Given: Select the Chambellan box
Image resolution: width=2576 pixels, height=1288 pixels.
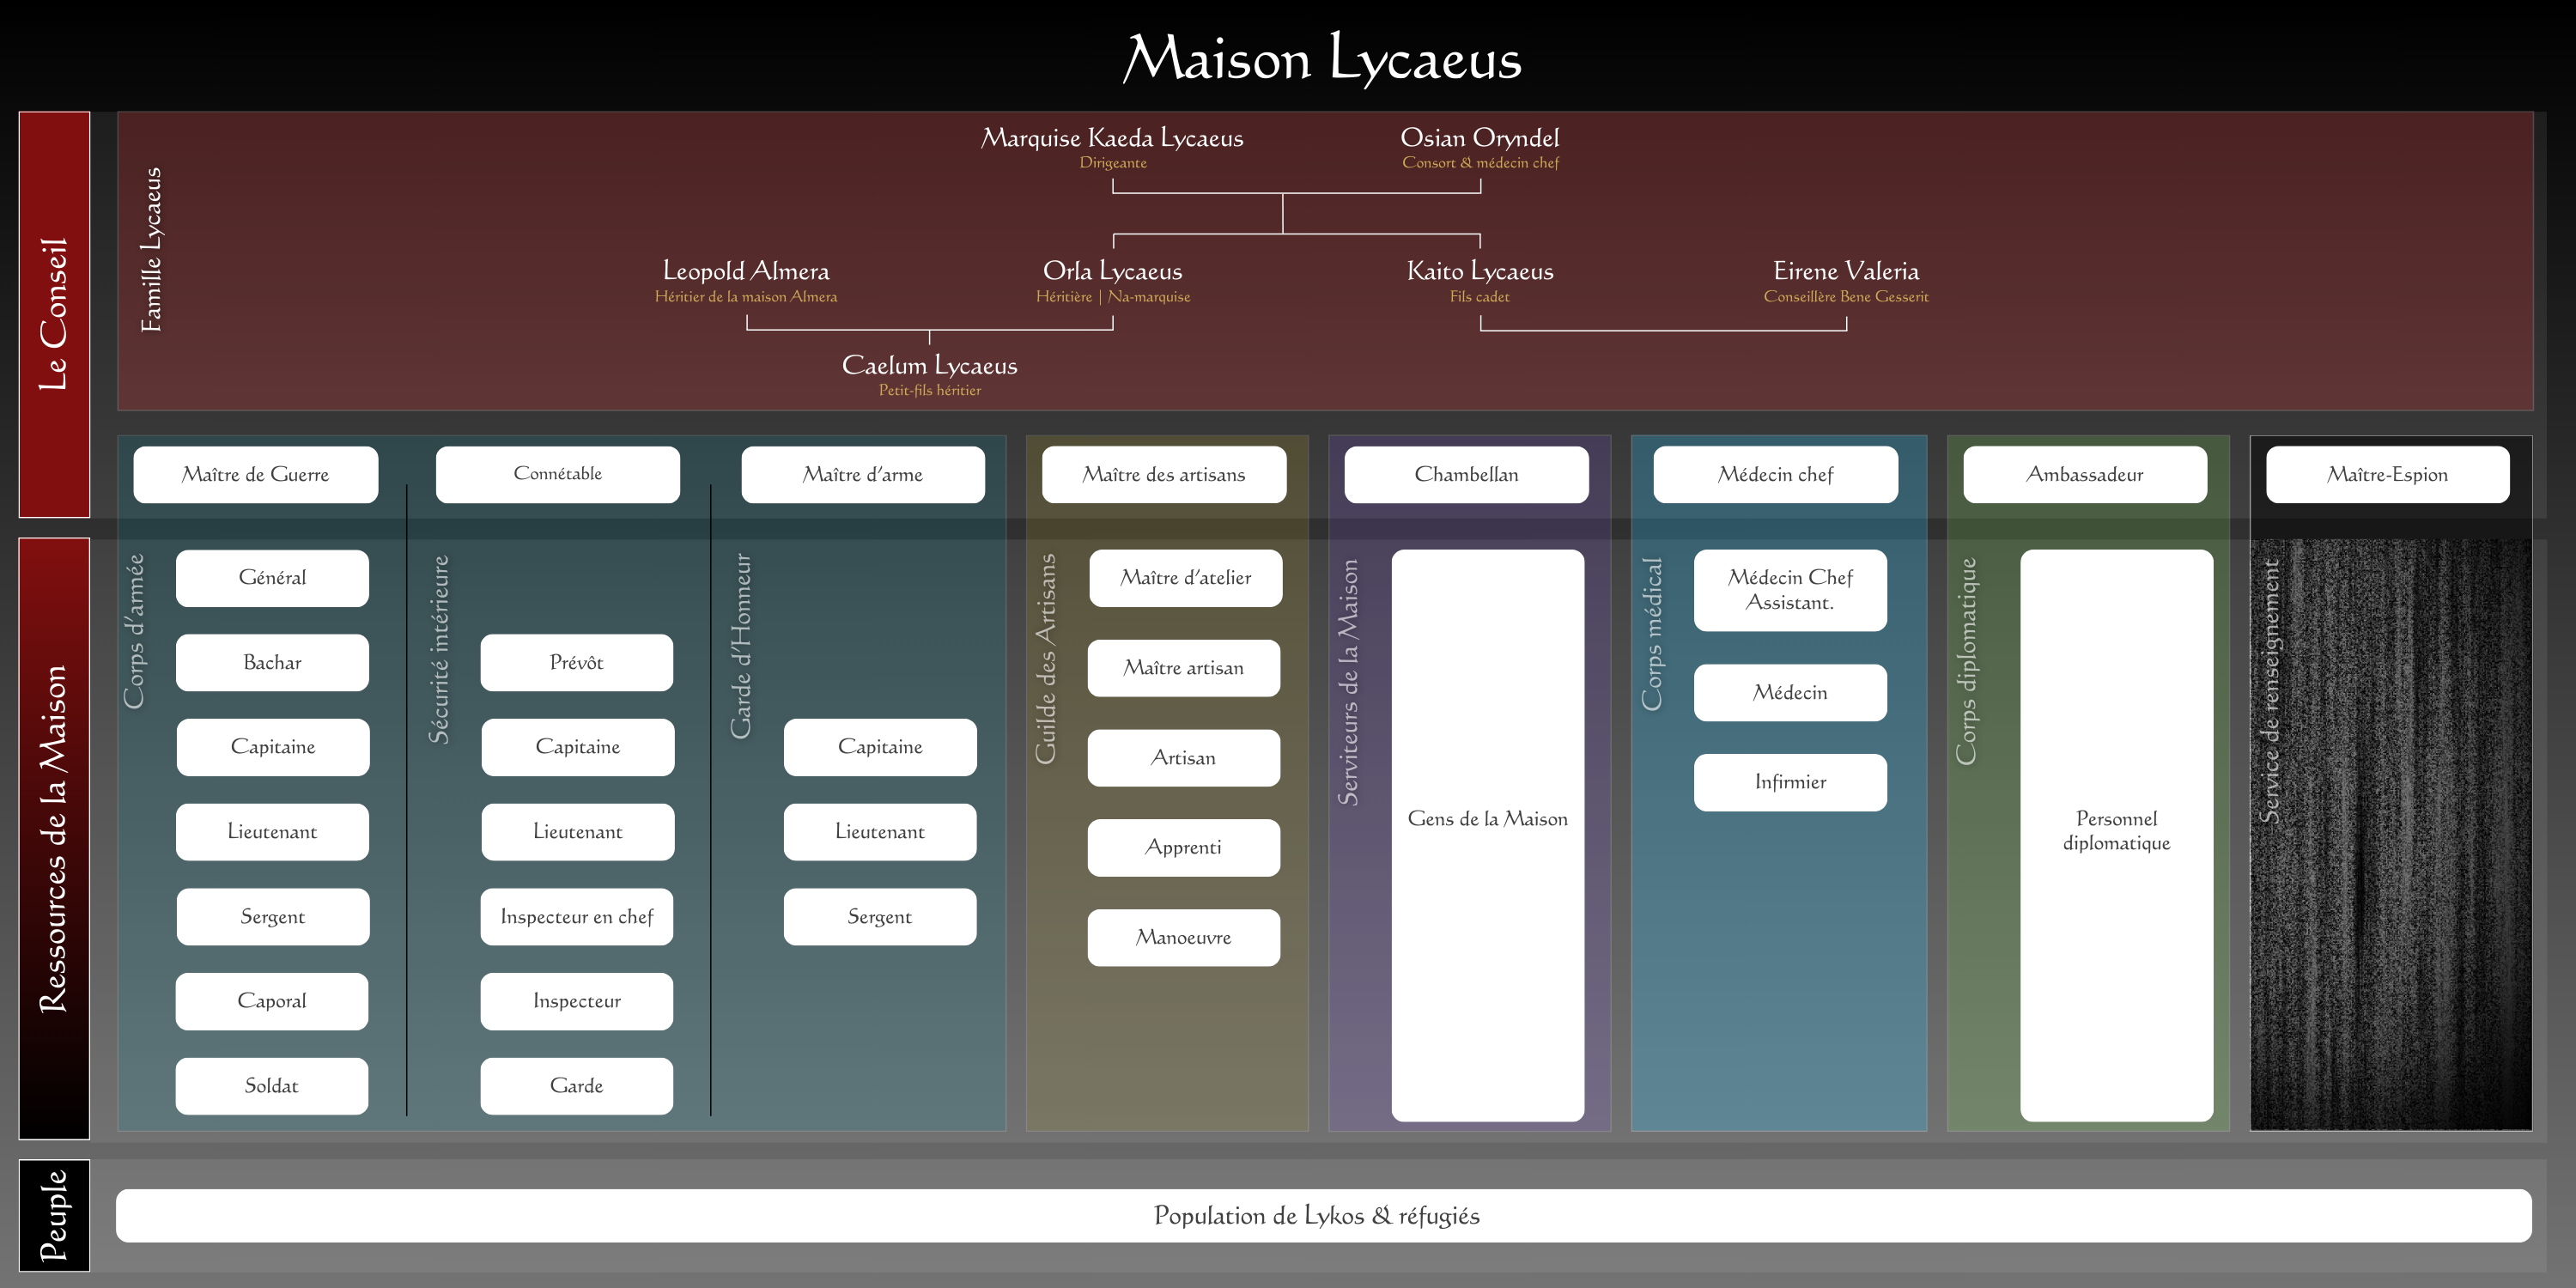Looking at the screenshot, I should (x=1465, y=474).
